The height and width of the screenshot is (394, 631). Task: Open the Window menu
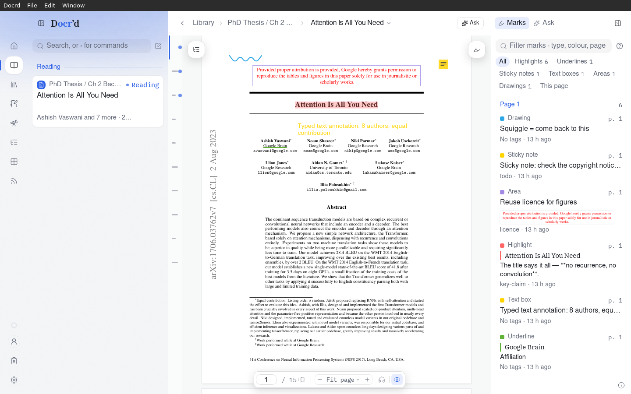tap(73, 5)
